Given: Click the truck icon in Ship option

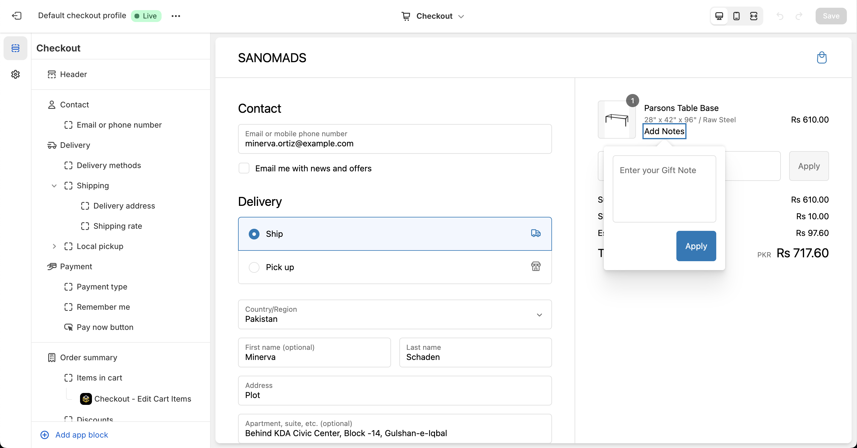Looking at the screenshot, I should click(x=536, y=233).
